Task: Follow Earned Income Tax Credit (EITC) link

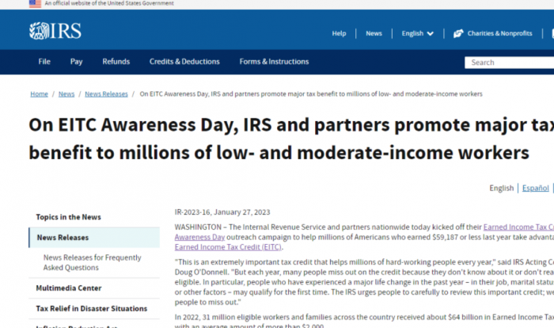Action: (228, 247)
